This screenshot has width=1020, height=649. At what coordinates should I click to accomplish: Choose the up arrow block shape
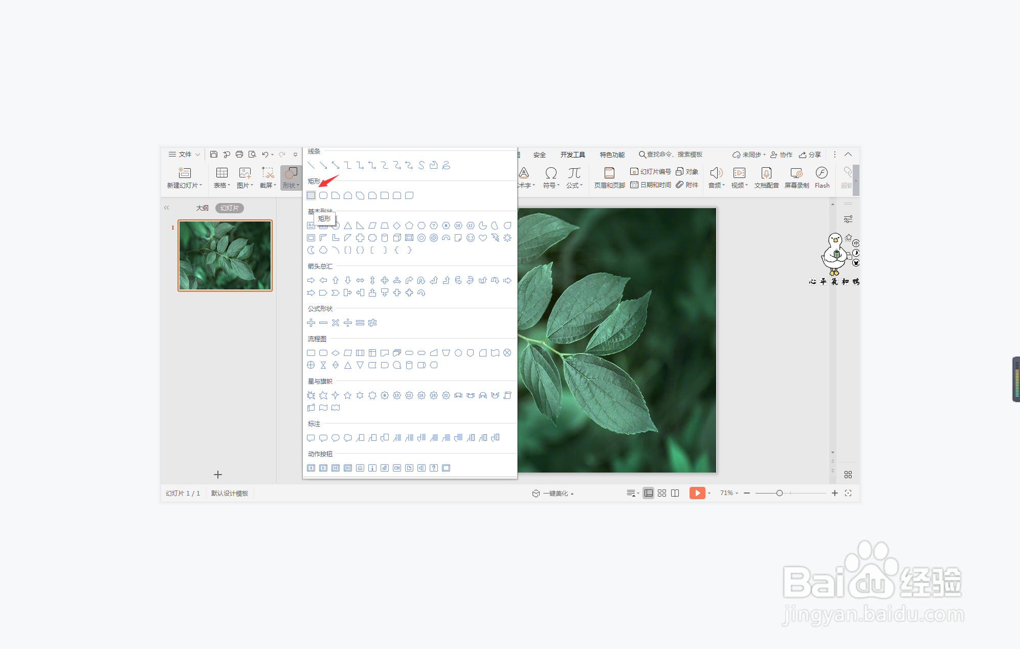pyautogui.click(x=336, y=280)
